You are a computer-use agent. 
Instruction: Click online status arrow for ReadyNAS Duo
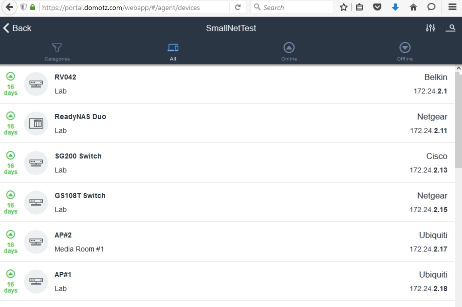pos(11,116)
